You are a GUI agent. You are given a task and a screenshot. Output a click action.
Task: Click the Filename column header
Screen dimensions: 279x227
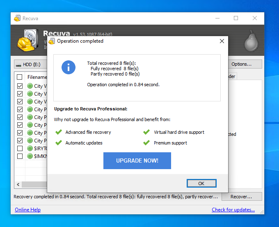click(37, 77)
